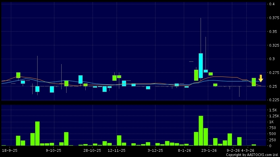Screen dimensions: 280x157
Task: Select the 1.5K volume axis label
Action: (273, 110)
